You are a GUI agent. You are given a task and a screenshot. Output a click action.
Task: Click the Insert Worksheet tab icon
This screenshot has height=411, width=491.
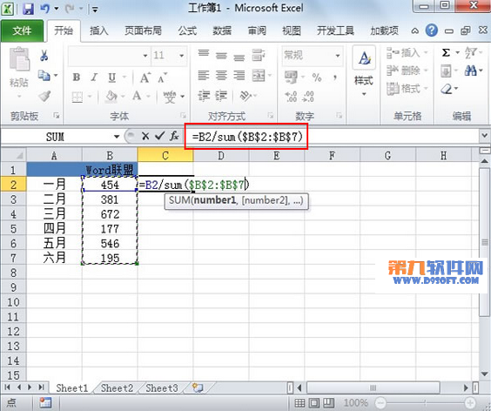tap(198, 388)
